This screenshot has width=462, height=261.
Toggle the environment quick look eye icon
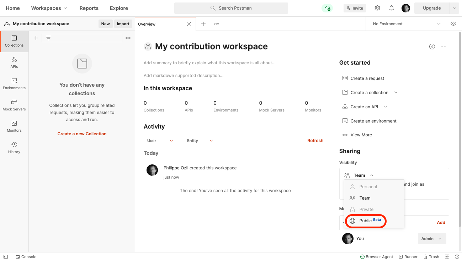453,24
